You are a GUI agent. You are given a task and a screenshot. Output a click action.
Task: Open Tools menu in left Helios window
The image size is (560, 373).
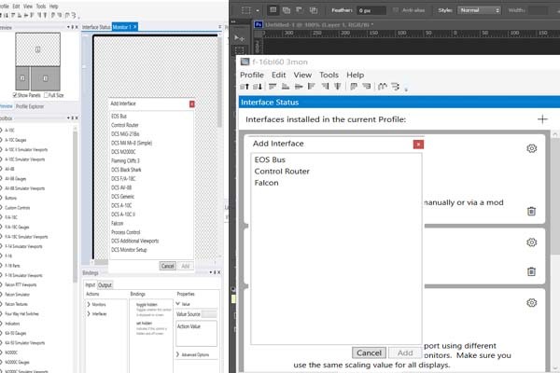click(x=41, y=7)
